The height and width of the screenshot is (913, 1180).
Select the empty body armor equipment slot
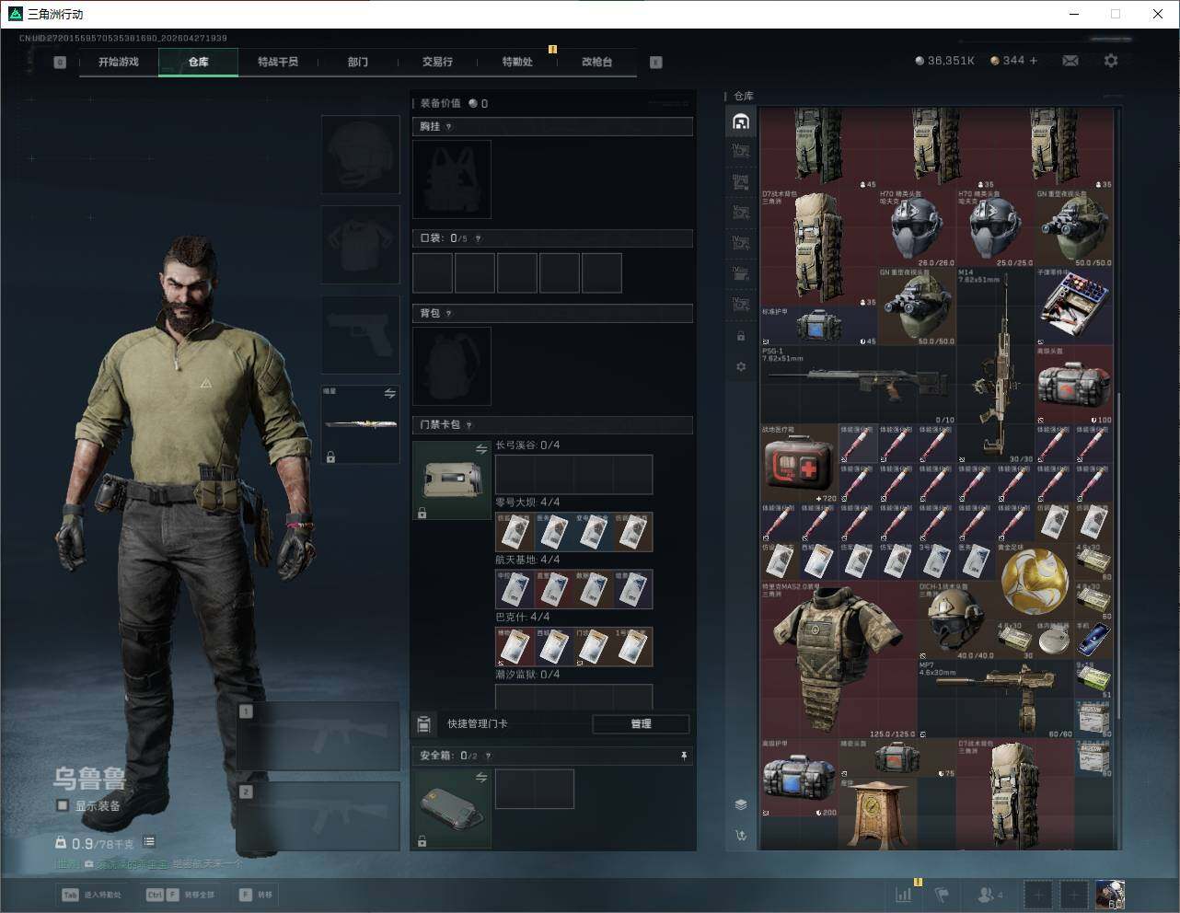[x=361, y=245]
